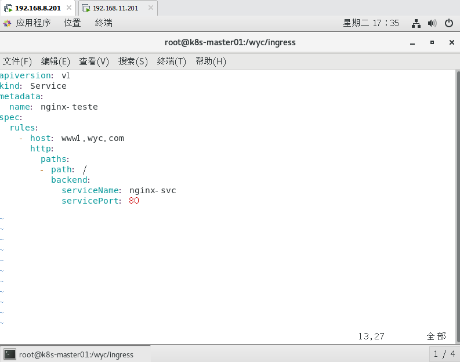Click the red port value 80
This screenshot has width=460, height=362.
(x=134, y=201)
